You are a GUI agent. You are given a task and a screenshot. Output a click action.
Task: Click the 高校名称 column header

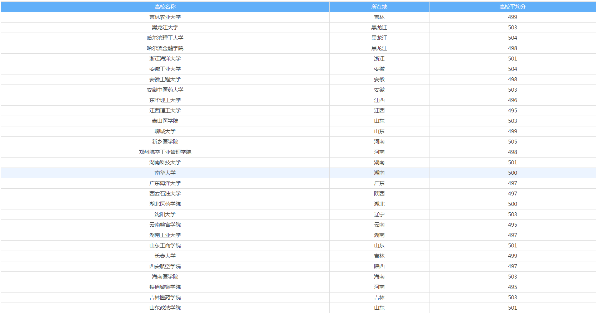[165, 7]
